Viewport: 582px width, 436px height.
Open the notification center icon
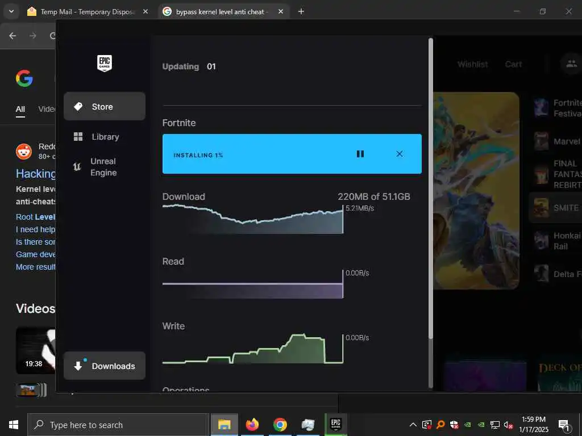564,426
